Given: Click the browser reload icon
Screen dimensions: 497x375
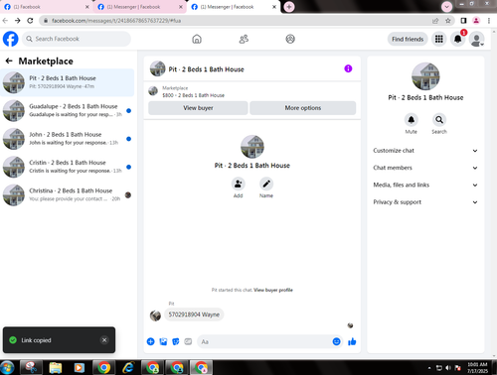Looking at the screenshot, I should coord(30,21).
